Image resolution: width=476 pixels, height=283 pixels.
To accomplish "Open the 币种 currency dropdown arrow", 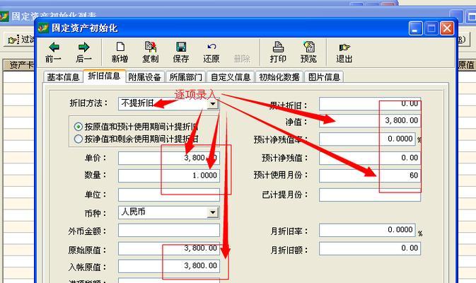I will coord(213,212).
